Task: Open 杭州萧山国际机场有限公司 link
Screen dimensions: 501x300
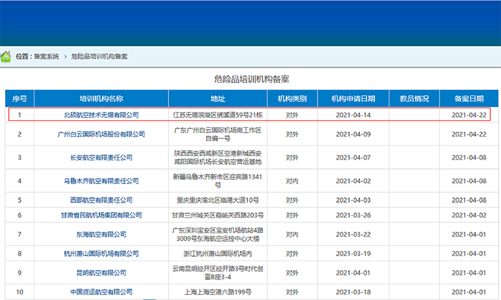Action: tap(101, 254)
